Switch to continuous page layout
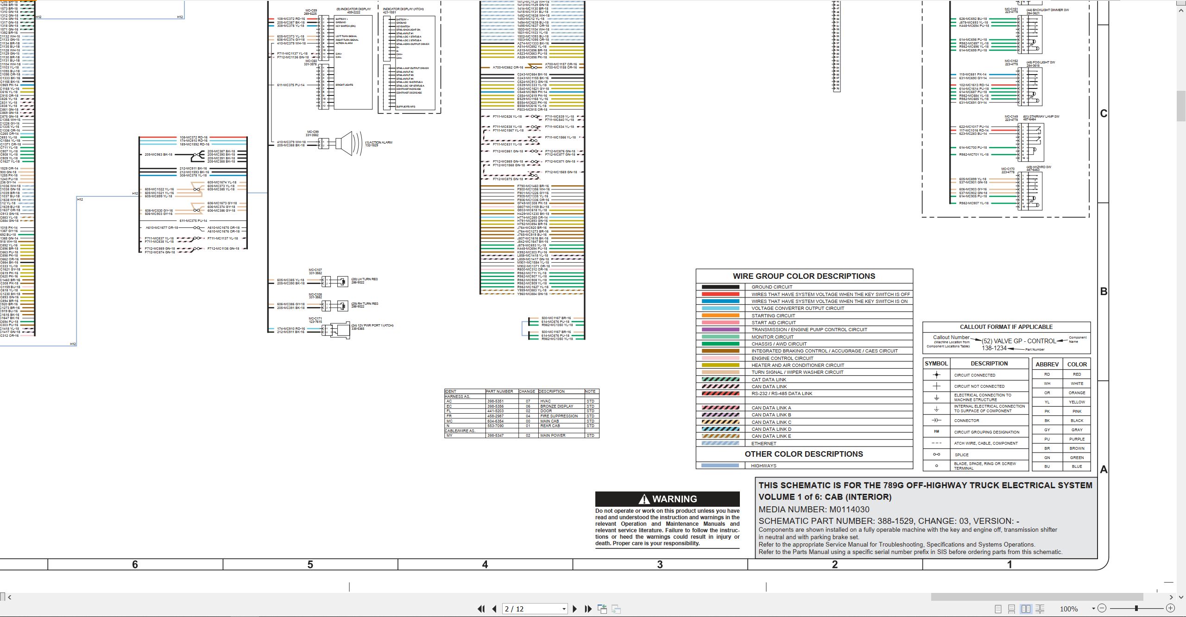This screenshot has width=1186, height=617. [x=1012, y=609]
